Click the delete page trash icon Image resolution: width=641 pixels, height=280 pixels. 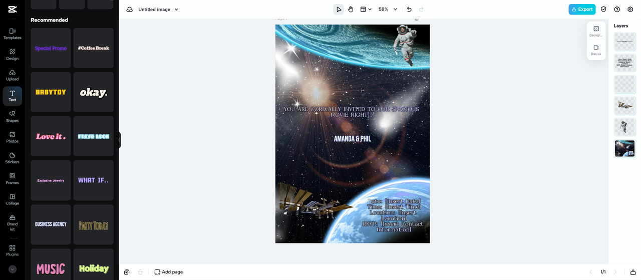pos(140,272)
